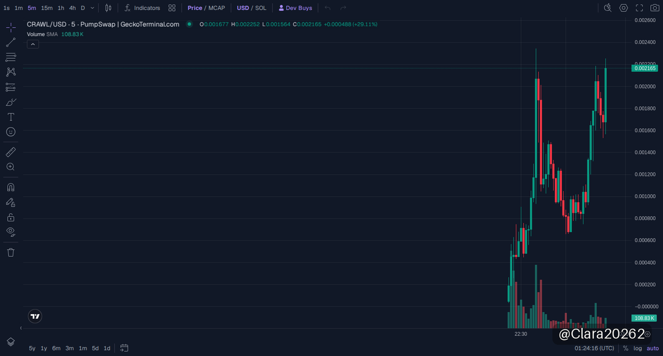Take a chart snapshot with camera icon
Image resolution: width=663 pixels, height=356 pixels.
tap(655, 8)
